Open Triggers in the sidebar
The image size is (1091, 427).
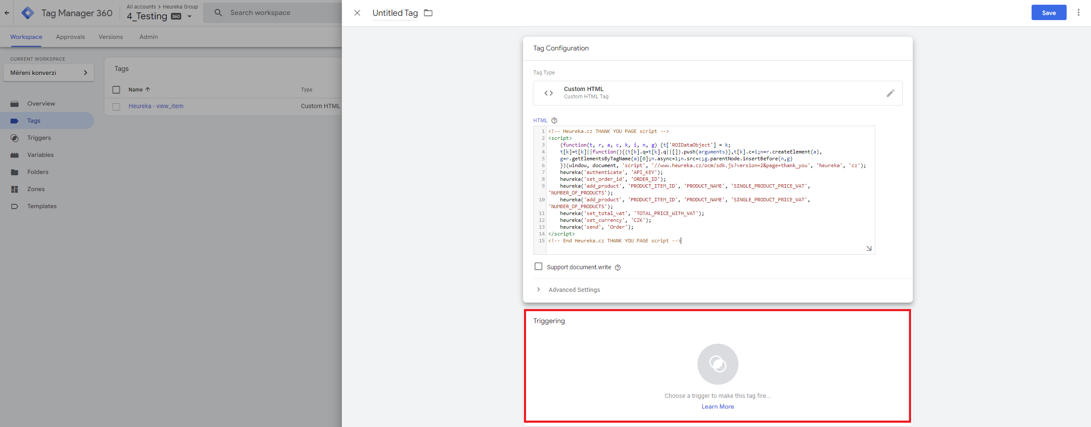coord(39,138)
